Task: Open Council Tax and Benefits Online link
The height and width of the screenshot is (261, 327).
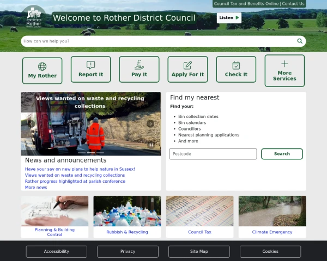Action: (246, 4)
